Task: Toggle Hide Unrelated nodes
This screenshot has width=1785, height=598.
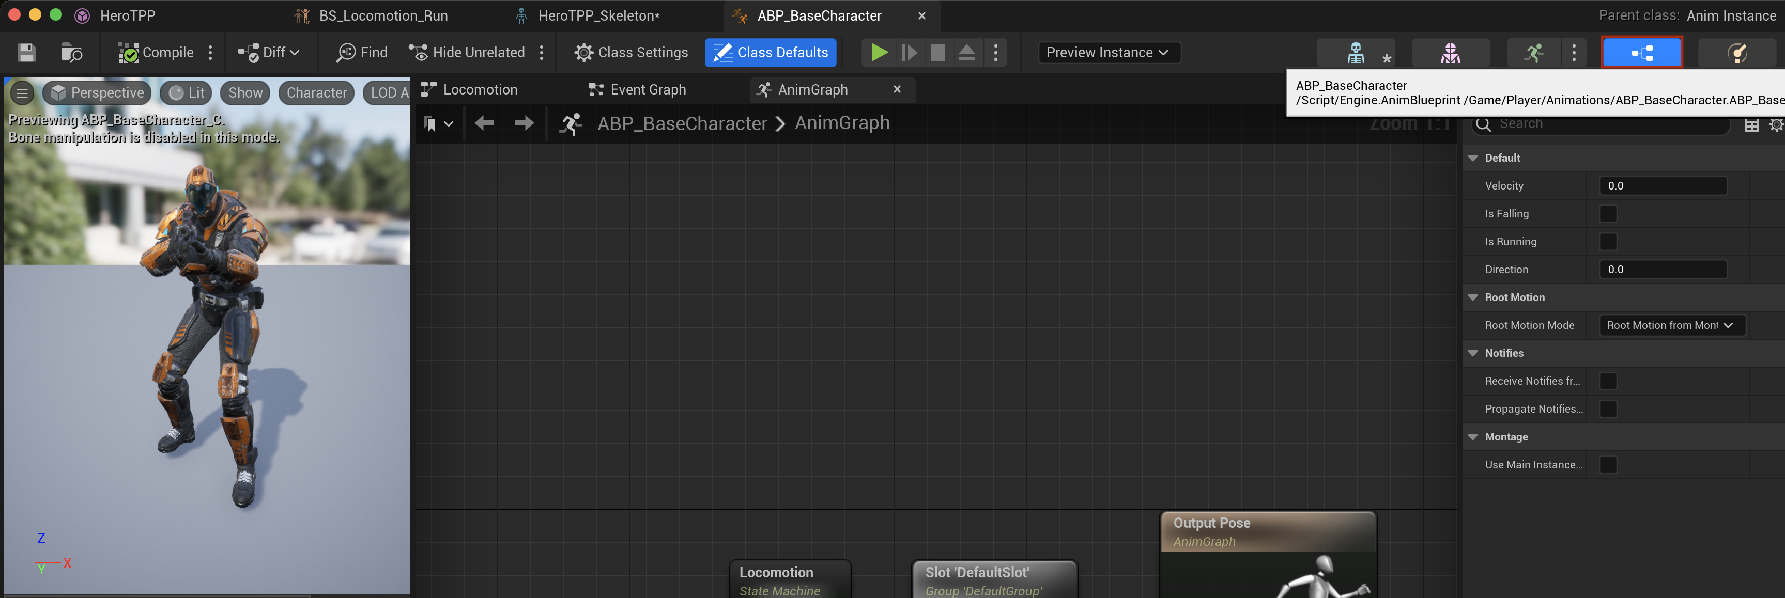Action: click(x=466, y=53)
